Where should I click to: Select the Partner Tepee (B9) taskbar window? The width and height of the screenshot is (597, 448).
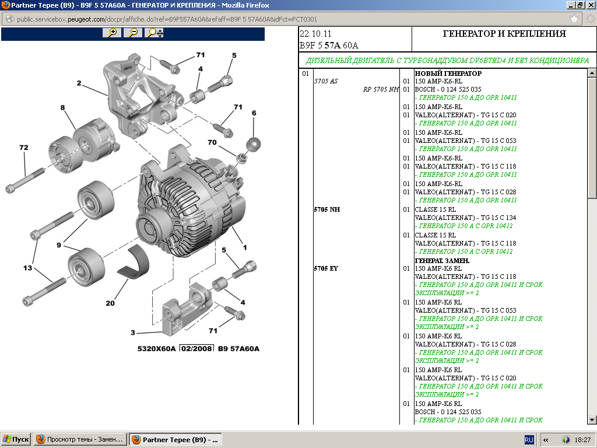[x=175, y=439]
